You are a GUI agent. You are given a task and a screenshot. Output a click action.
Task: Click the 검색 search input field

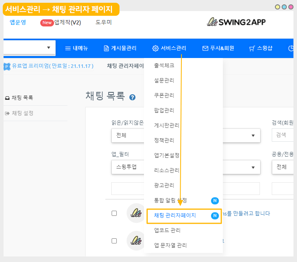pos(283,135)
